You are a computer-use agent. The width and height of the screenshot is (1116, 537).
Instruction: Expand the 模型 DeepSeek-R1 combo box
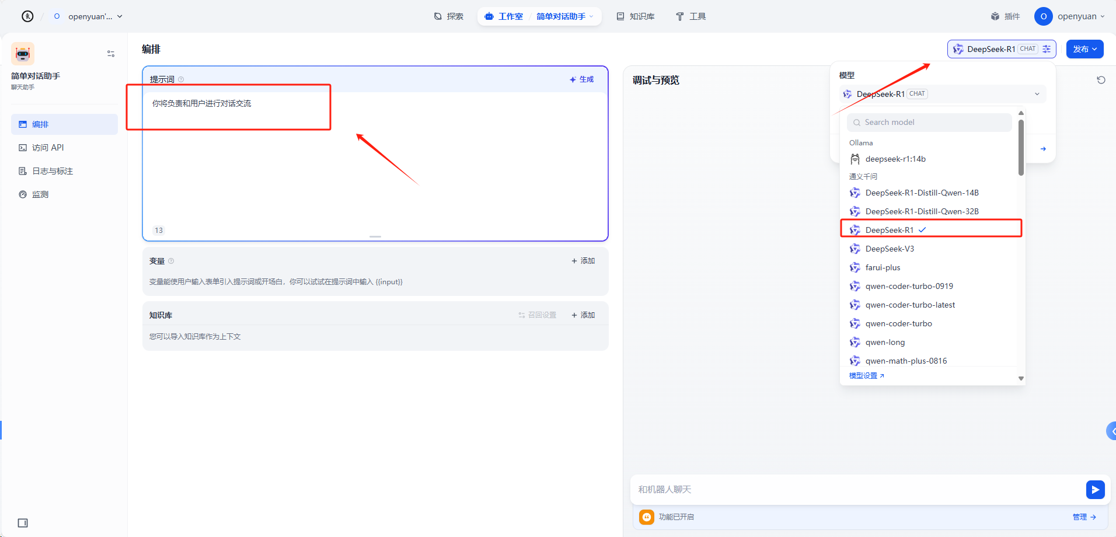point(943,94)
